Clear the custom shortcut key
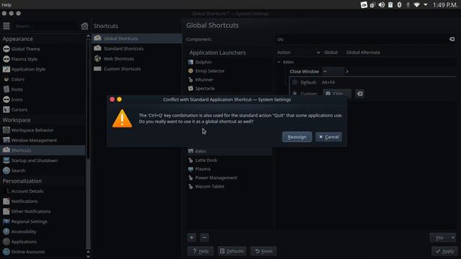461x259 pixels. click(x=359, y=94)
